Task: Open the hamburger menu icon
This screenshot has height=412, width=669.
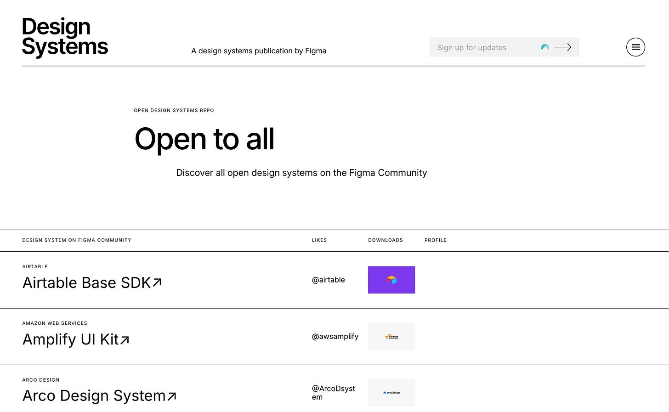Action: pos(635,47)
